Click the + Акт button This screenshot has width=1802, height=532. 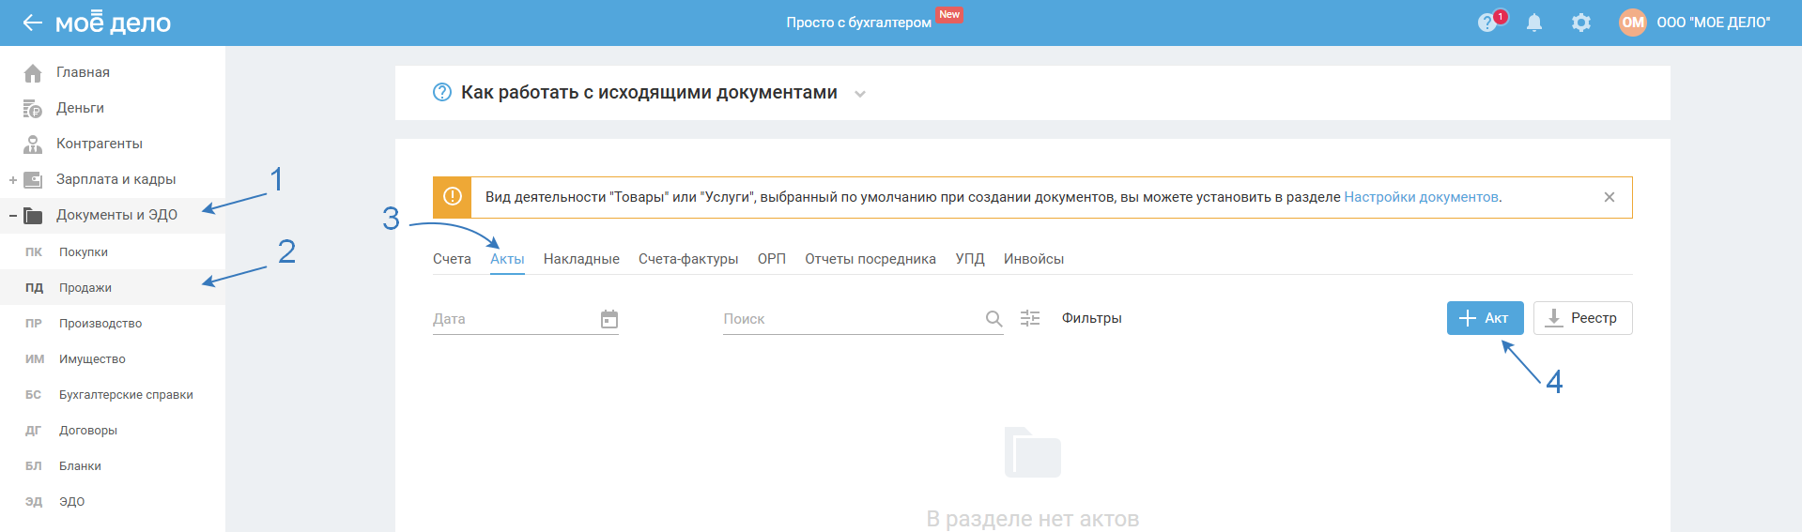[x=1486, y=318]
